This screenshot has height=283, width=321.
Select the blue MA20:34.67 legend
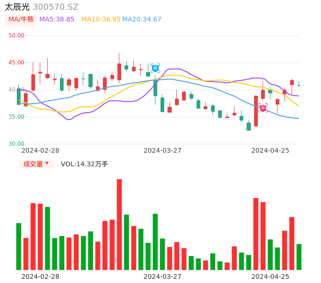pyautogui.click(x=142, y=20)
